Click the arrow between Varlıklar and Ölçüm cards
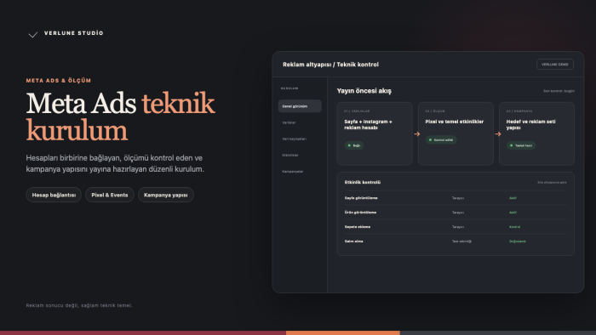 tap(417, 134)
